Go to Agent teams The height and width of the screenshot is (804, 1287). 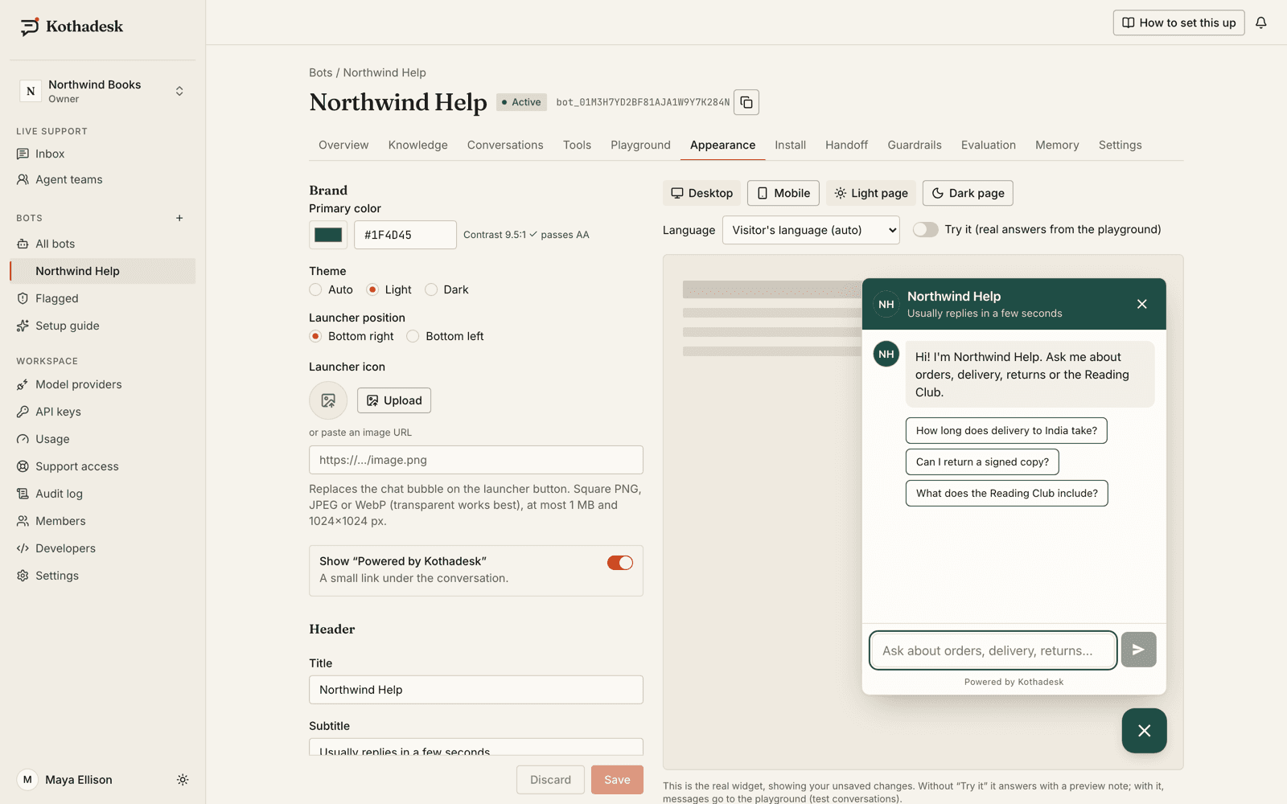102,179
